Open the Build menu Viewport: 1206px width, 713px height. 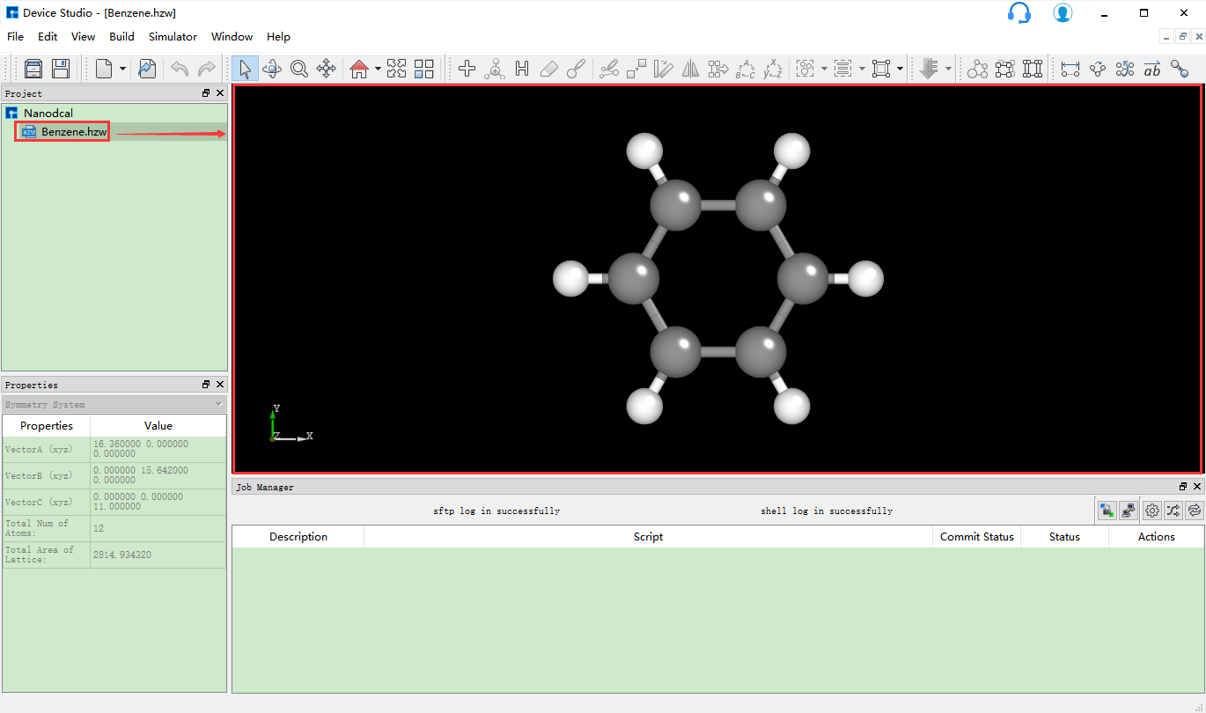121,37
